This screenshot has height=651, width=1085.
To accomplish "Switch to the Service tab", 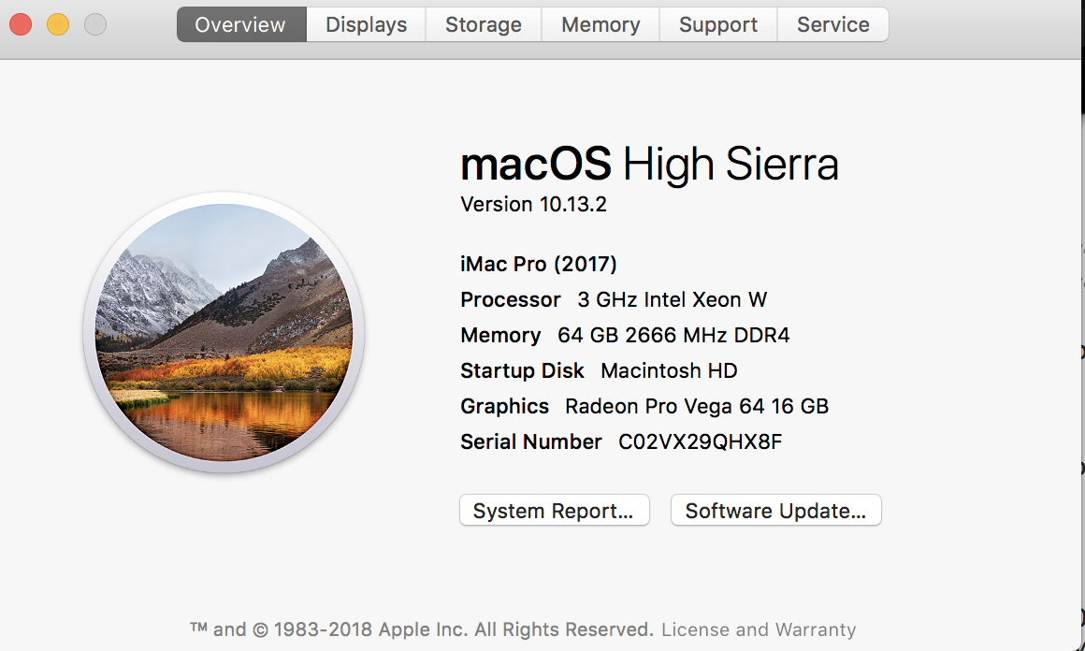I will point(832,24).
